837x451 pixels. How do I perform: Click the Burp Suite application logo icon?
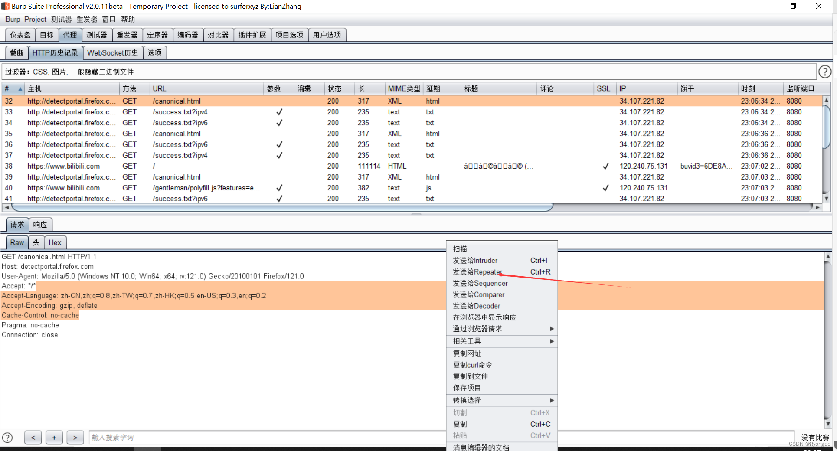5,6
